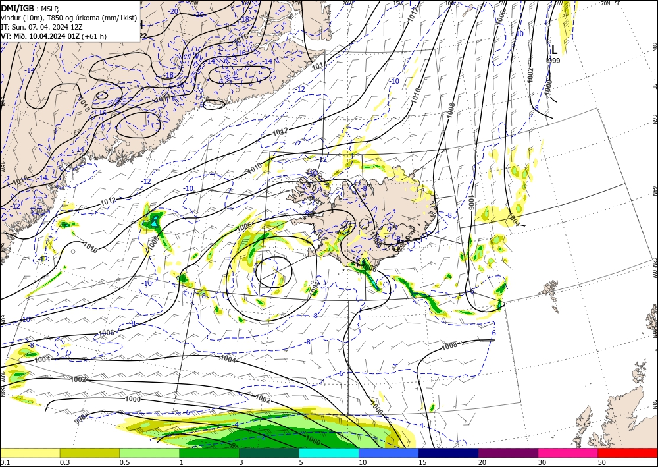Pick the blue legend swatch between 10 and 15
The height and width of the screenshot is (467, 658).
(389, 453)
